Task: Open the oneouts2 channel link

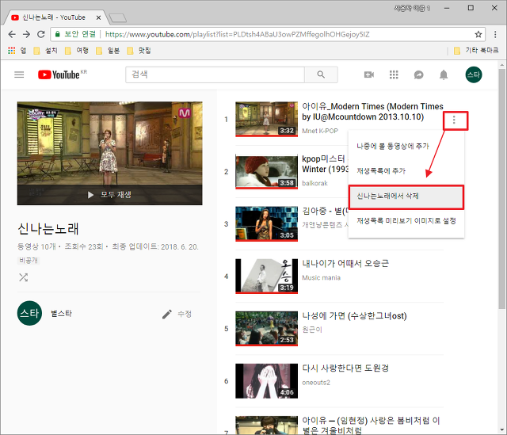Action: (x=316, y=383)
